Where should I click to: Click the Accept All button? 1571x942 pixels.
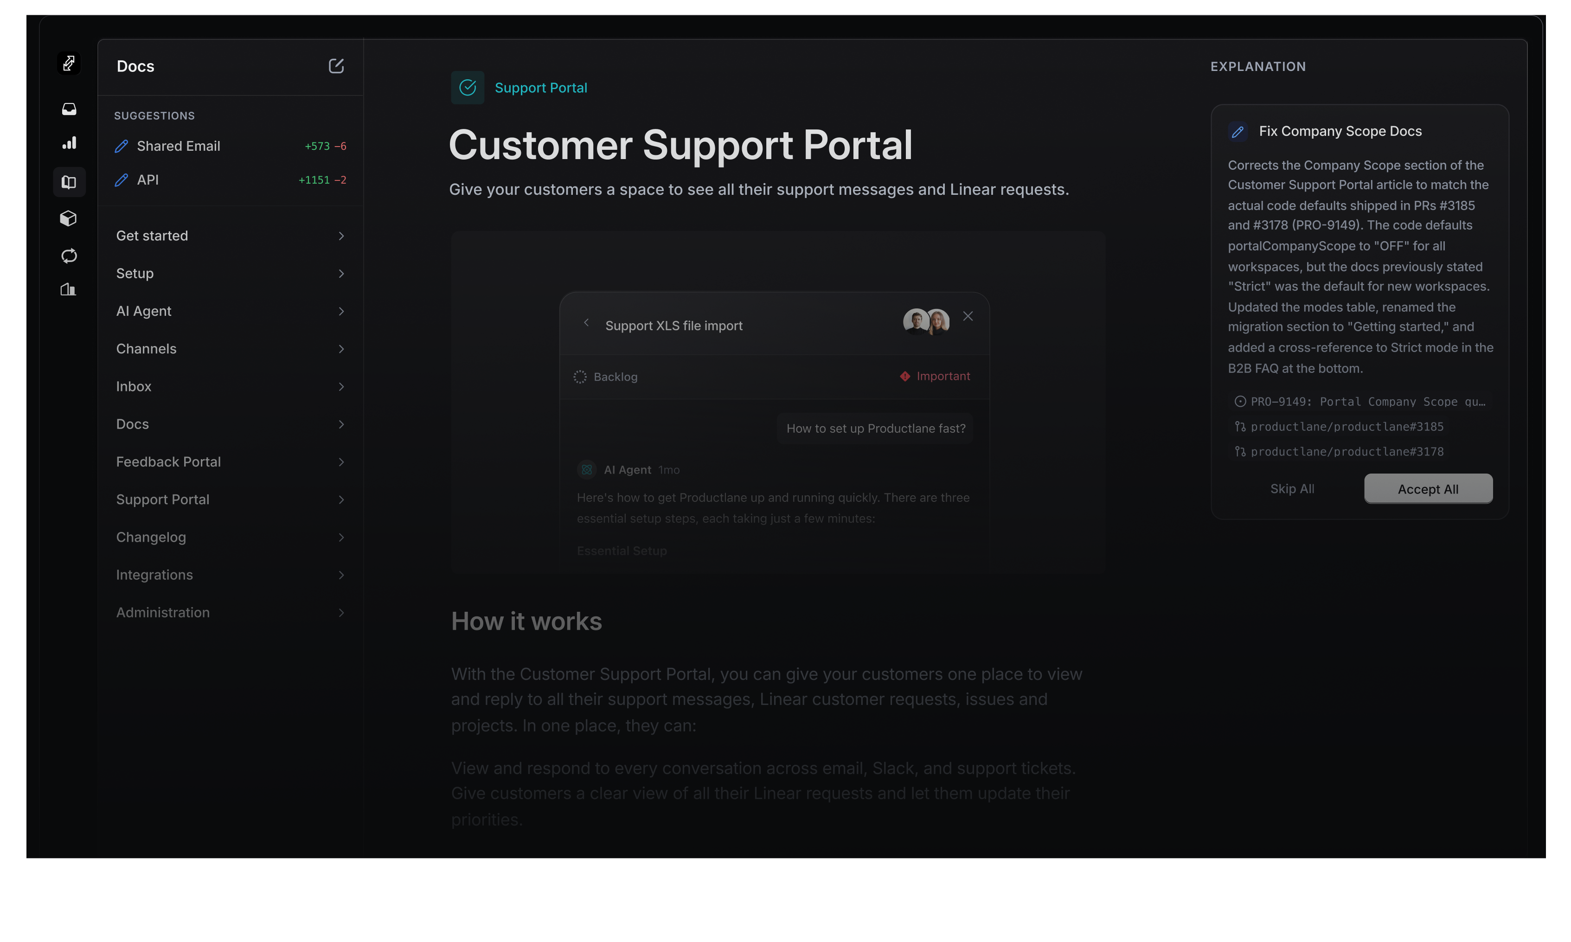point(1428,489)
